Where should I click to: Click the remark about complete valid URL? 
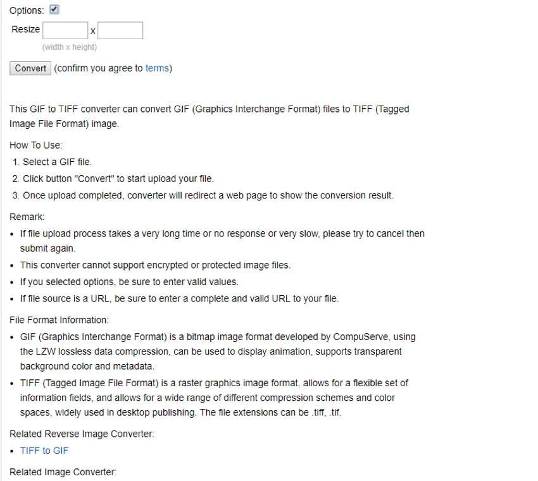pyautogui.click(x=179, y=299)
